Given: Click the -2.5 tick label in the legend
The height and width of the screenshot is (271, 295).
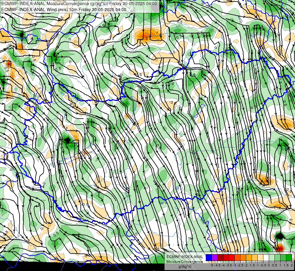Looking at the screenshot, I should [240, 265].
